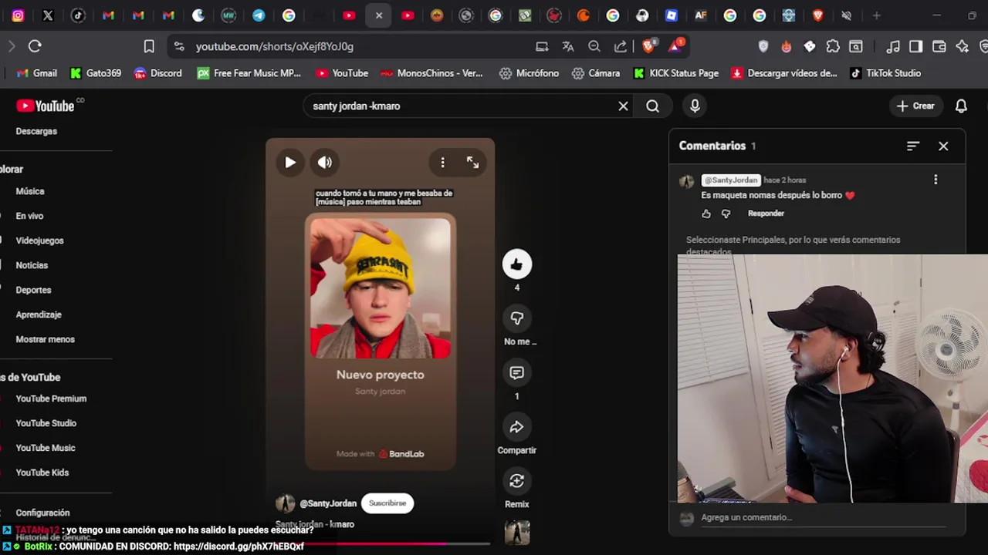988x555 pixels.
Task: Switch to the Telegram browser tab
Action: point(259,15)
